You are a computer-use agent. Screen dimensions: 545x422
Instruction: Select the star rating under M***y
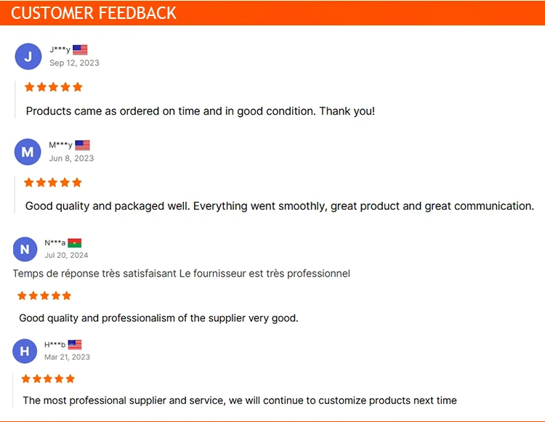(x=53, y=182)
